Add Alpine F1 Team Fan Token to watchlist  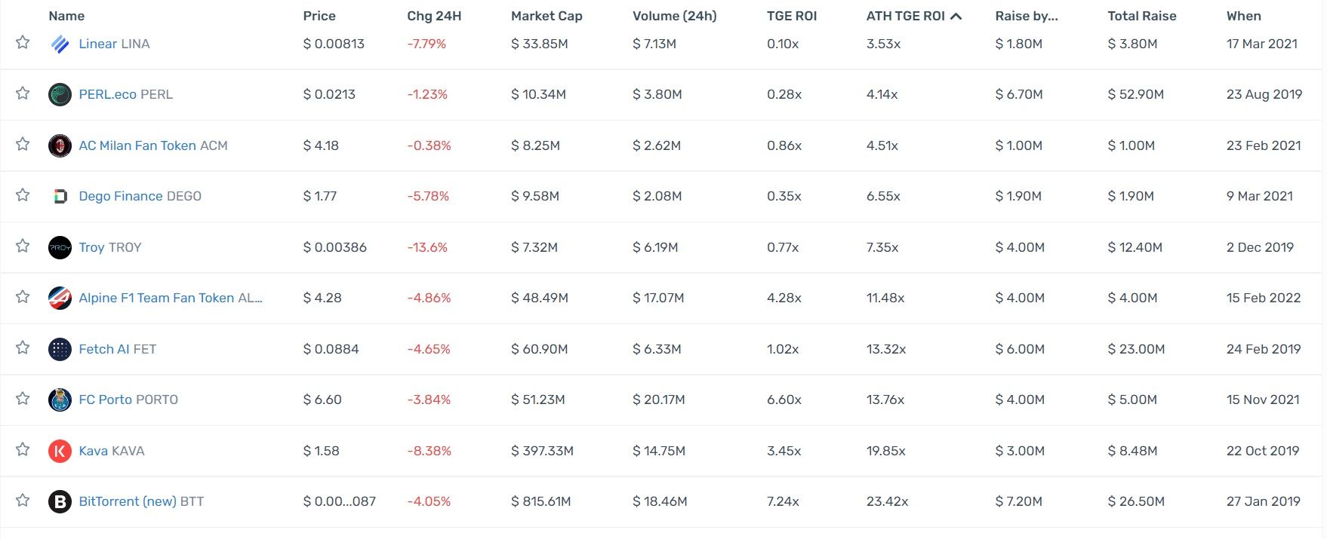point(23,297)
